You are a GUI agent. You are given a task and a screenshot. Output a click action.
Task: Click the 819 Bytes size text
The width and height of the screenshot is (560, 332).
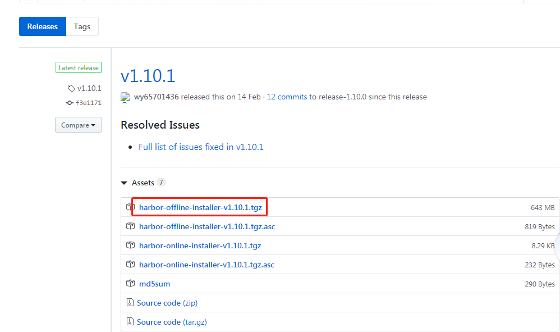tap(540, 226)
